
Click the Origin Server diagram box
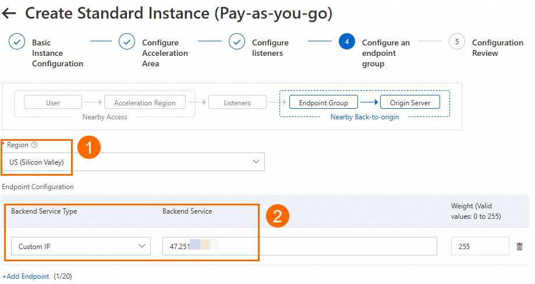tap(410, 103)
